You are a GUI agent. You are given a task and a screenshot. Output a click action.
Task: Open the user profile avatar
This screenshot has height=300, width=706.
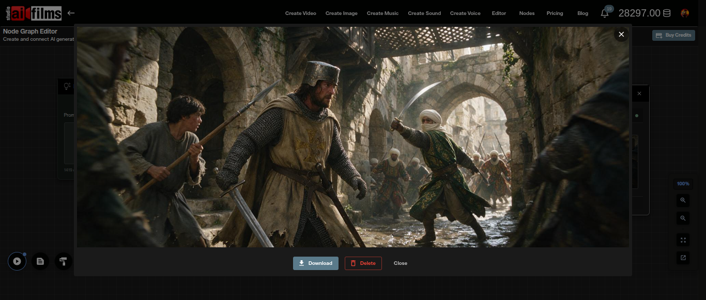coord(685,13)
